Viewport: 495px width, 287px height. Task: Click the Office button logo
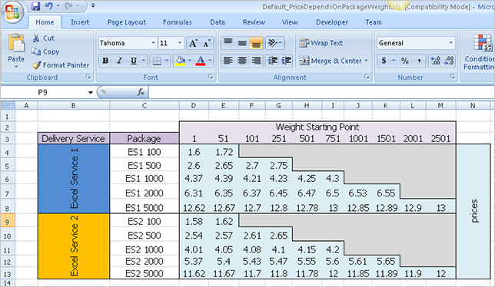12,12
